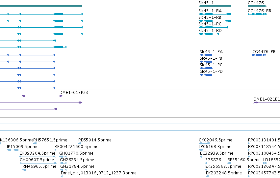Open the Slc45-1-RA transcript label
Viewport: 280px width, 178px height.
pyautogui.click(x=210, y=11)
